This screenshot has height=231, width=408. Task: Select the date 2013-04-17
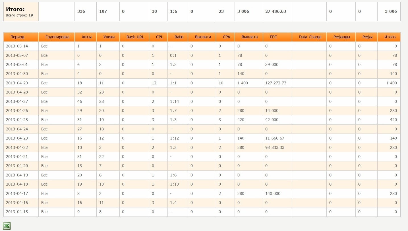click(x=17, y=193)
